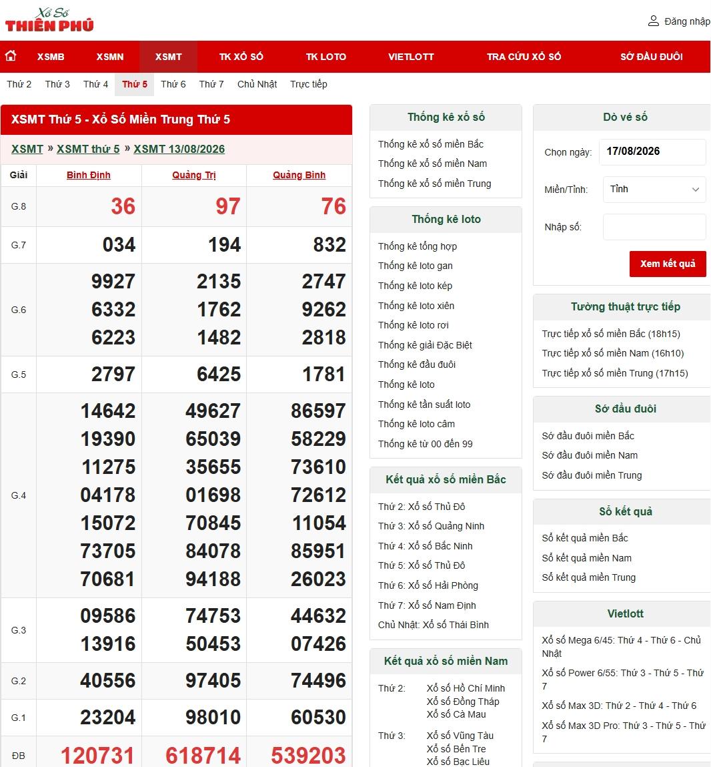Switch to the Chủ Nhật tab

[x=257, y=84]
